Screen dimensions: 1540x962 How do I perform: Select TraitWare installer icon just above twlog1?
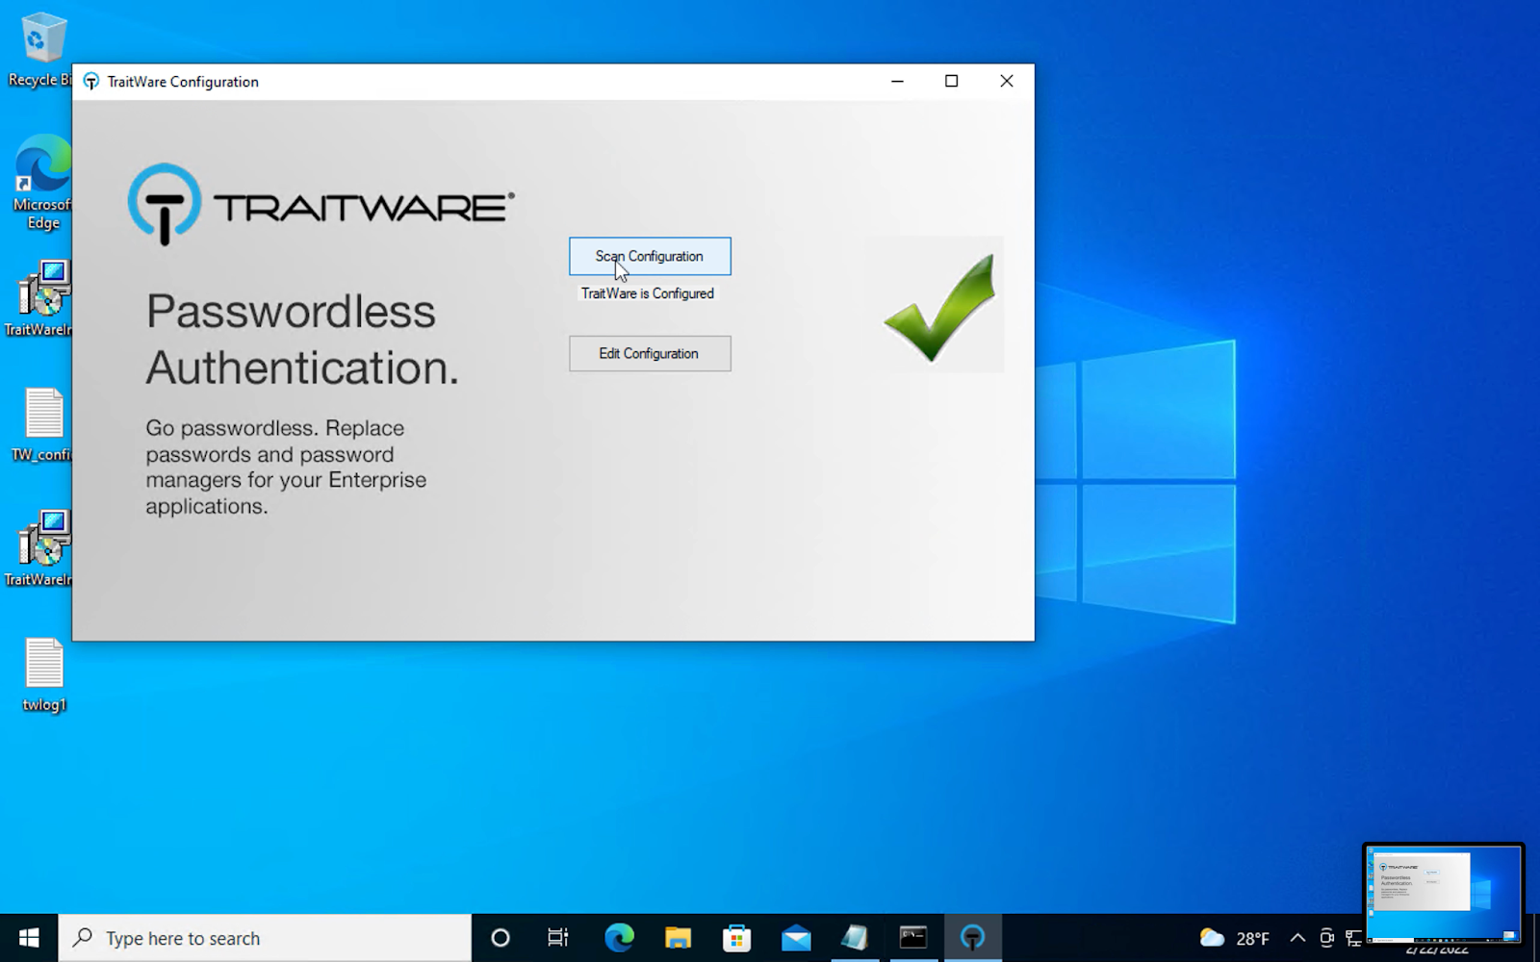pos(40,548)
